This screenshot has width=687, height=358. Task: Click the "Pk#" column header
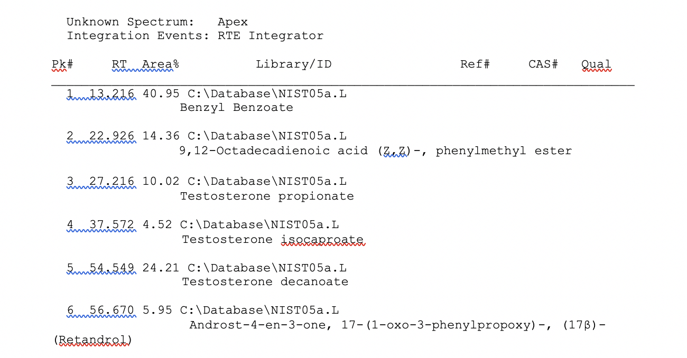[62, 64]
